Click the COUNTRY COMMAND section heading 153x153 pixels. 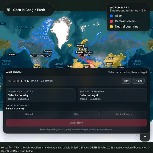tap(17, 105)
